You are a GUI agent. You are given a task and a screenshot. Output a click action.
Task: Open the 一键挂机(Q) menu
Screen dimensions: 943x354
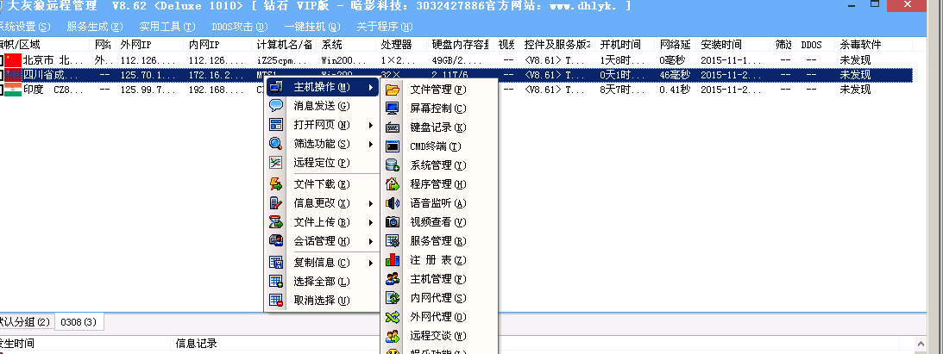(312, 27)
